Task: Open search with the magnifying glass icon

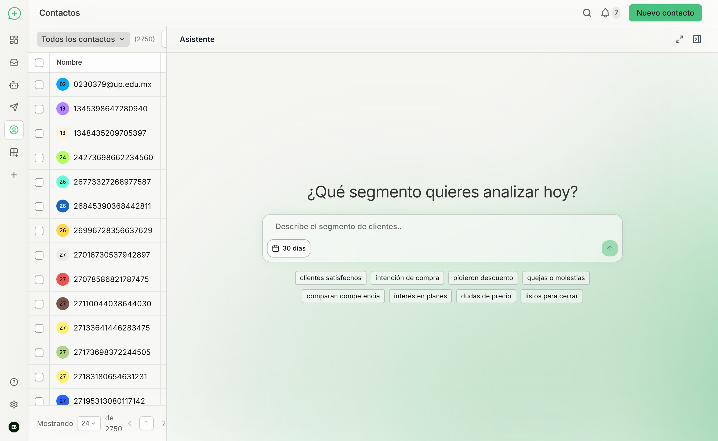Action: tap(587, 13)
